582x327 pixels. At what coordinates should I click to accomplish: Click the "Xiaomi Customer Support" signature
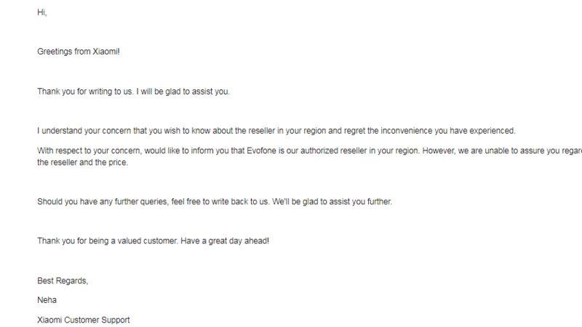(84, 319)
